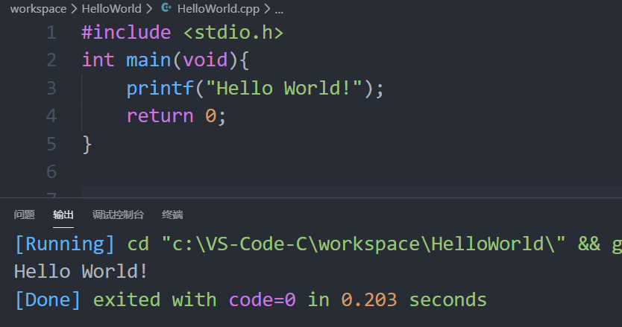Click 'Hello World!' program output line
The width and height of the screenshot is (622, 327).
81,272
